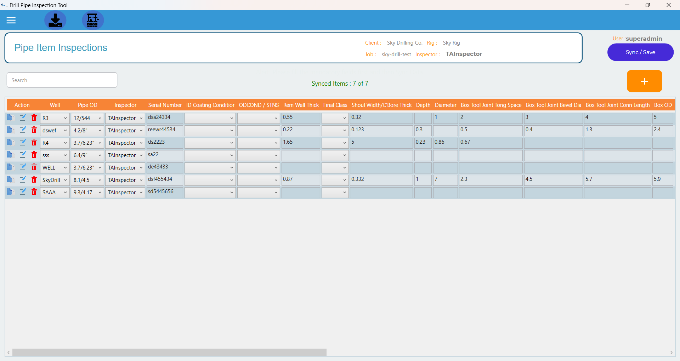
Task: Delete the sss well row
Action: click(x=34, y=155)
